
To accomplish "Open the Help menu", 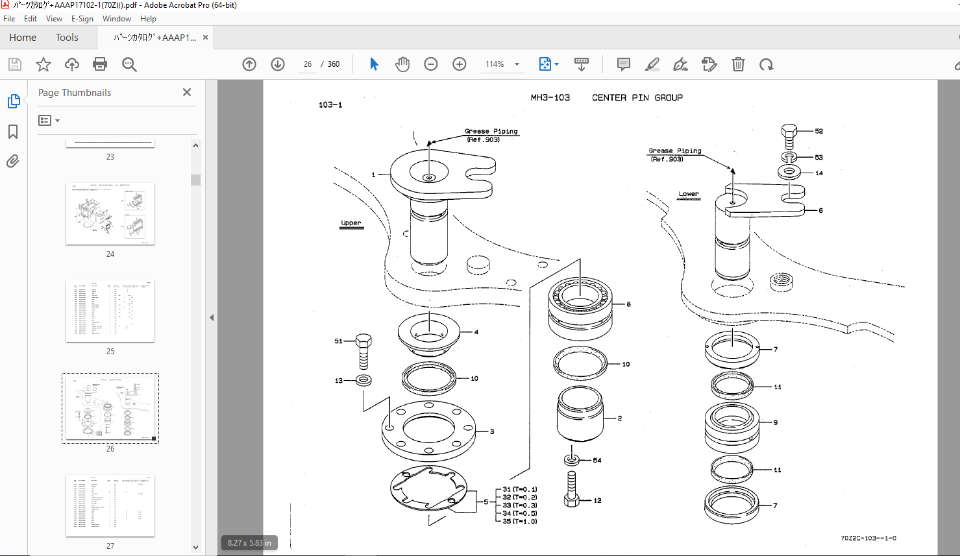I will [149, 19].
